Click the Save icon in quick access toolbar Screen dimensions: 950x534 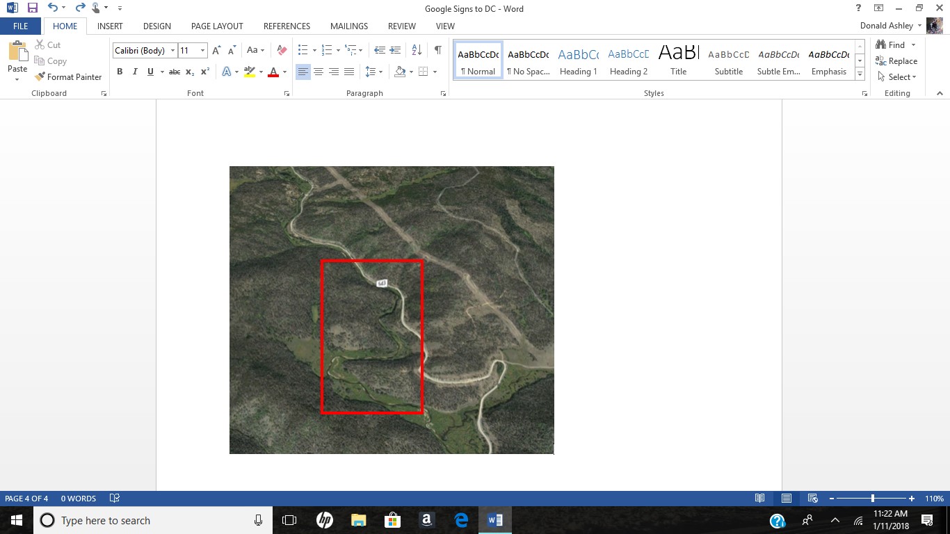33,8
